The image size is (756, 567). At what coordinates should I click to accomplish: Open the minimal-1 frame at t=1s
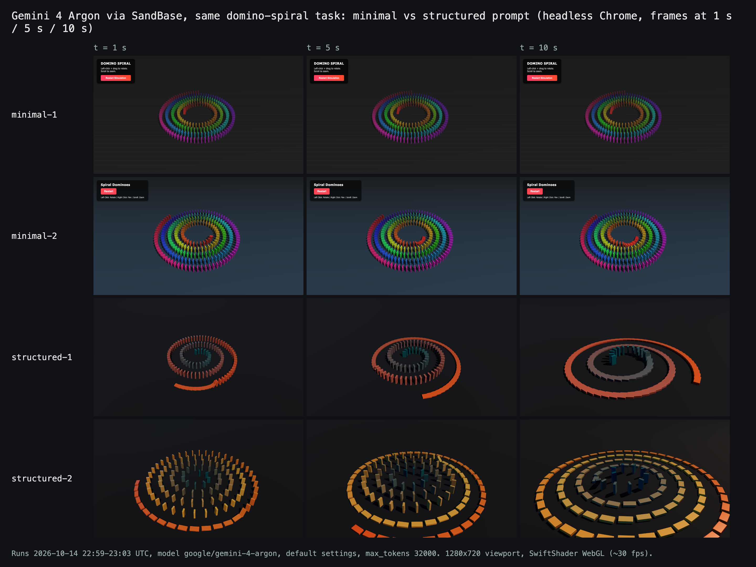tap(198, 114)
